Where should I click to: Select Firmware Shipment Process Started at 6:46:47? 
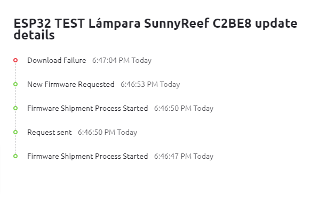87,156
